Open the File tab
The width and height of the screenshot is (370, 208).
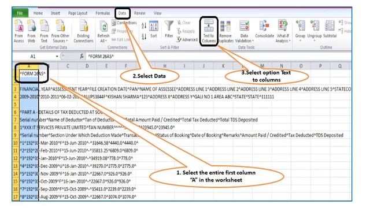click(x=20, y=13)
